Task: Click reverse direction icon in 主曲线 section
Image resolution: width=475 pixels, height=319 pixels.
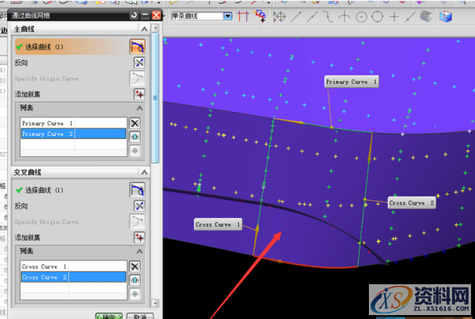Action: click(x=139, y=62)
